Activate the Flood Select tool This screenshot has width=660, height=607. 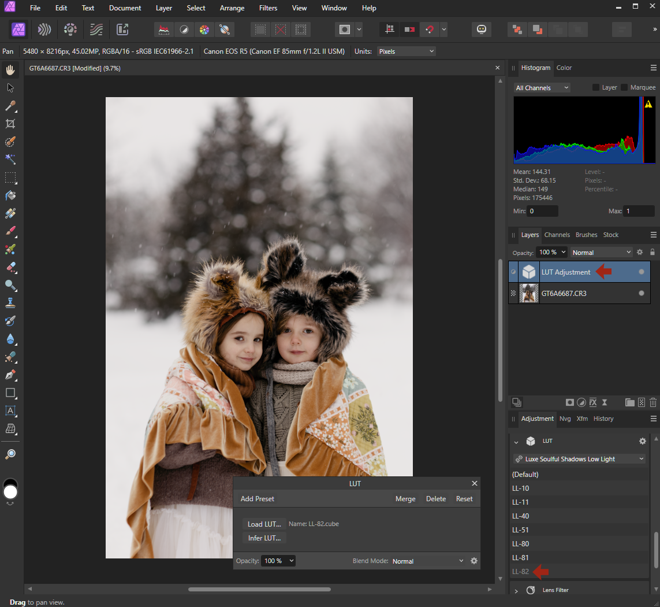point(10,160)
